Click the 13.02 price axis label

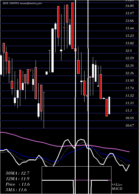point(130,43)
